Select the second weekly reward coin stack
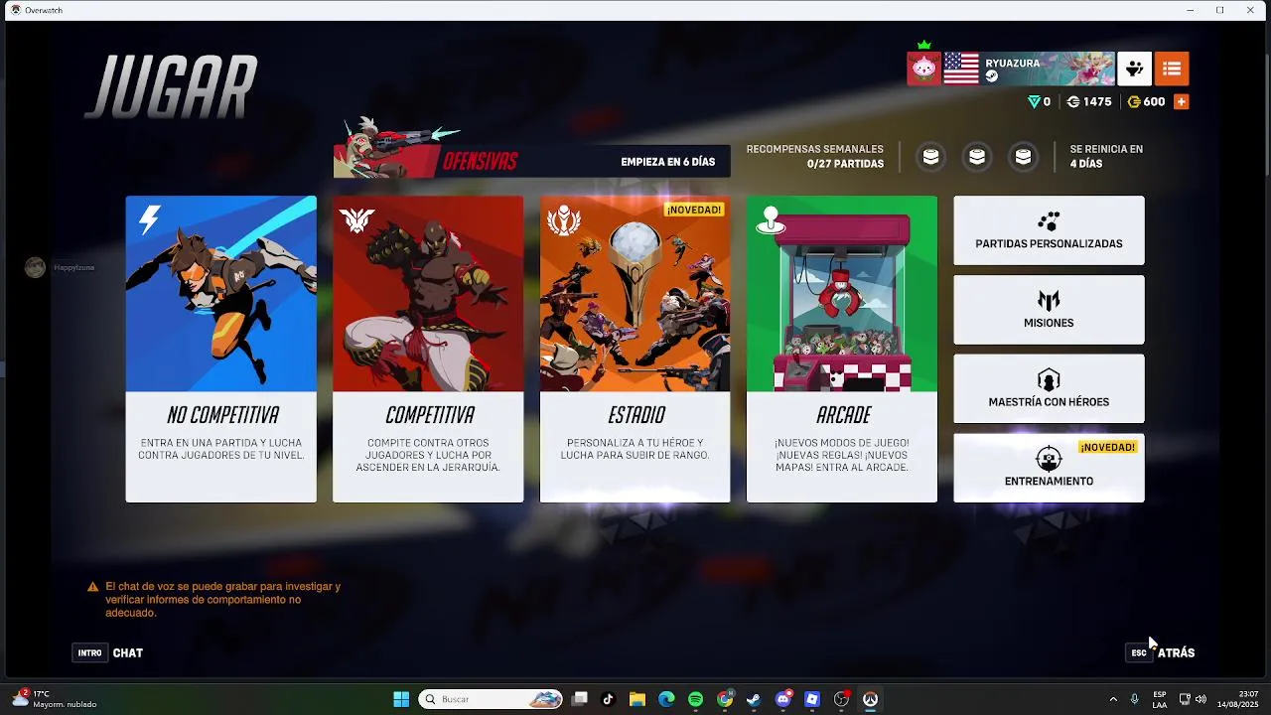The width and height of the screenshot is (1271, 715). 977,157
